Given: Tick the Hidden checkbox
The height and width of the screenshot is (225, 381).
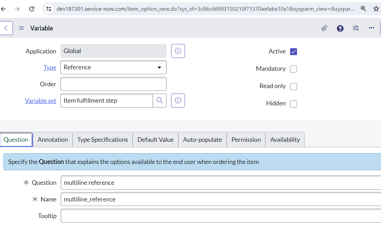Looking at the screenshot, I should point(294,104).
